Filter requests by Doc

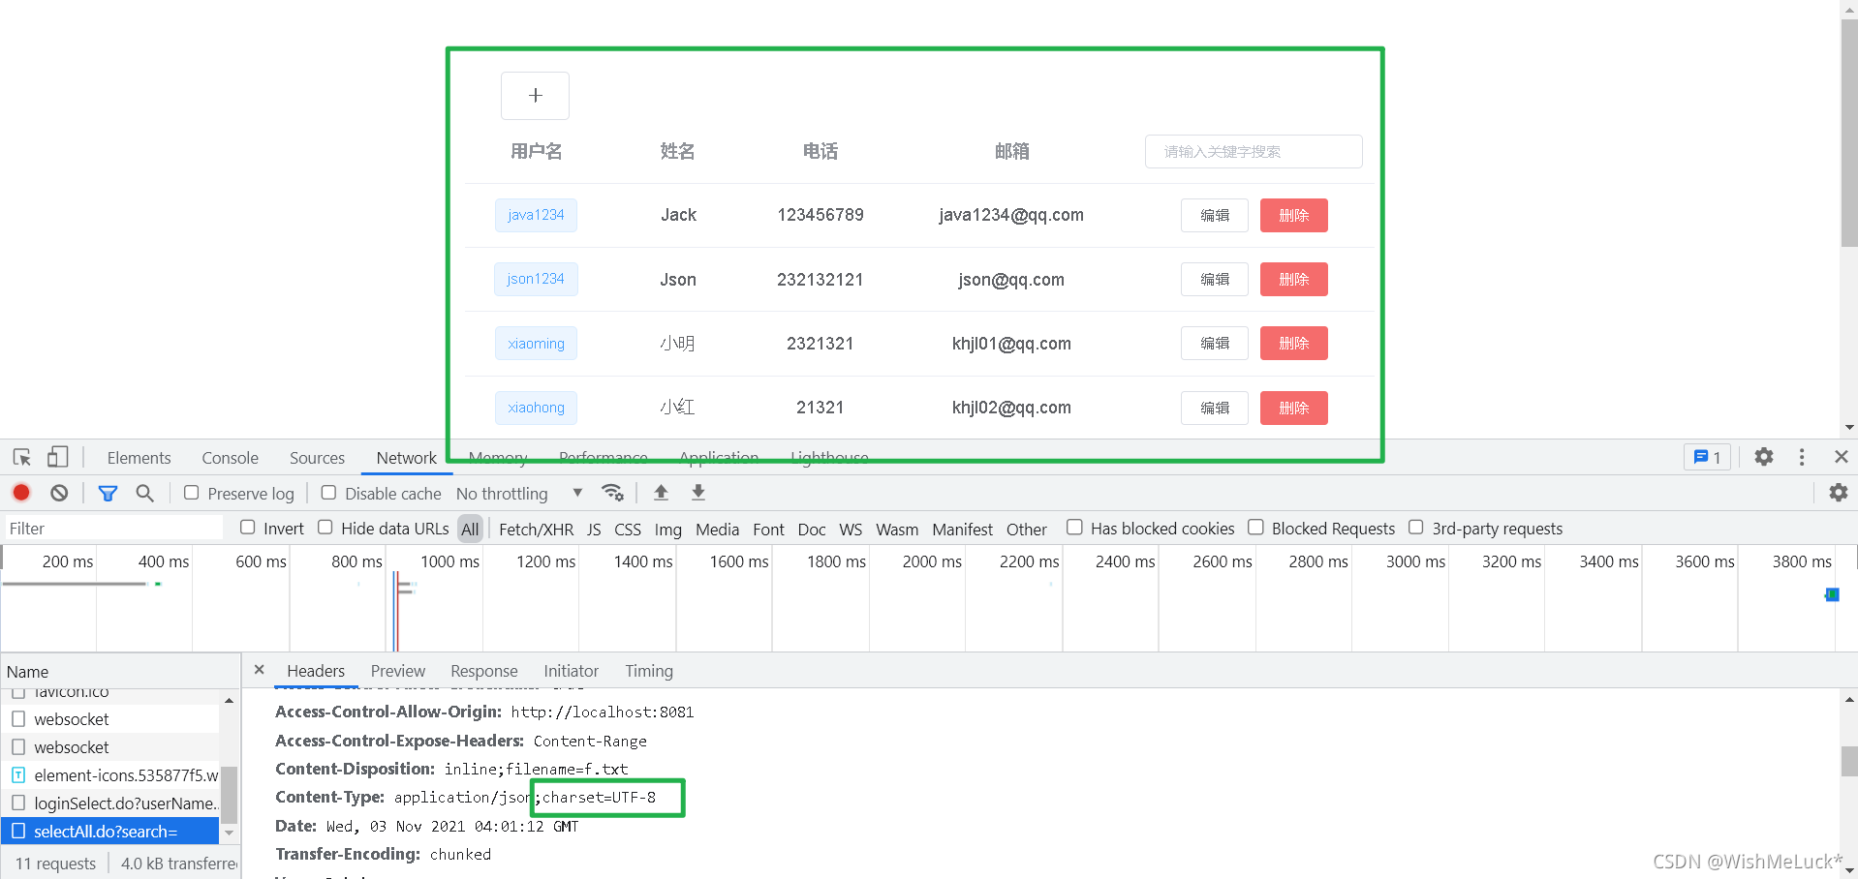click(812, 530)
